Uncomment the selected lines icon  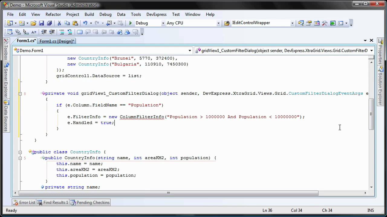[70, 32]
